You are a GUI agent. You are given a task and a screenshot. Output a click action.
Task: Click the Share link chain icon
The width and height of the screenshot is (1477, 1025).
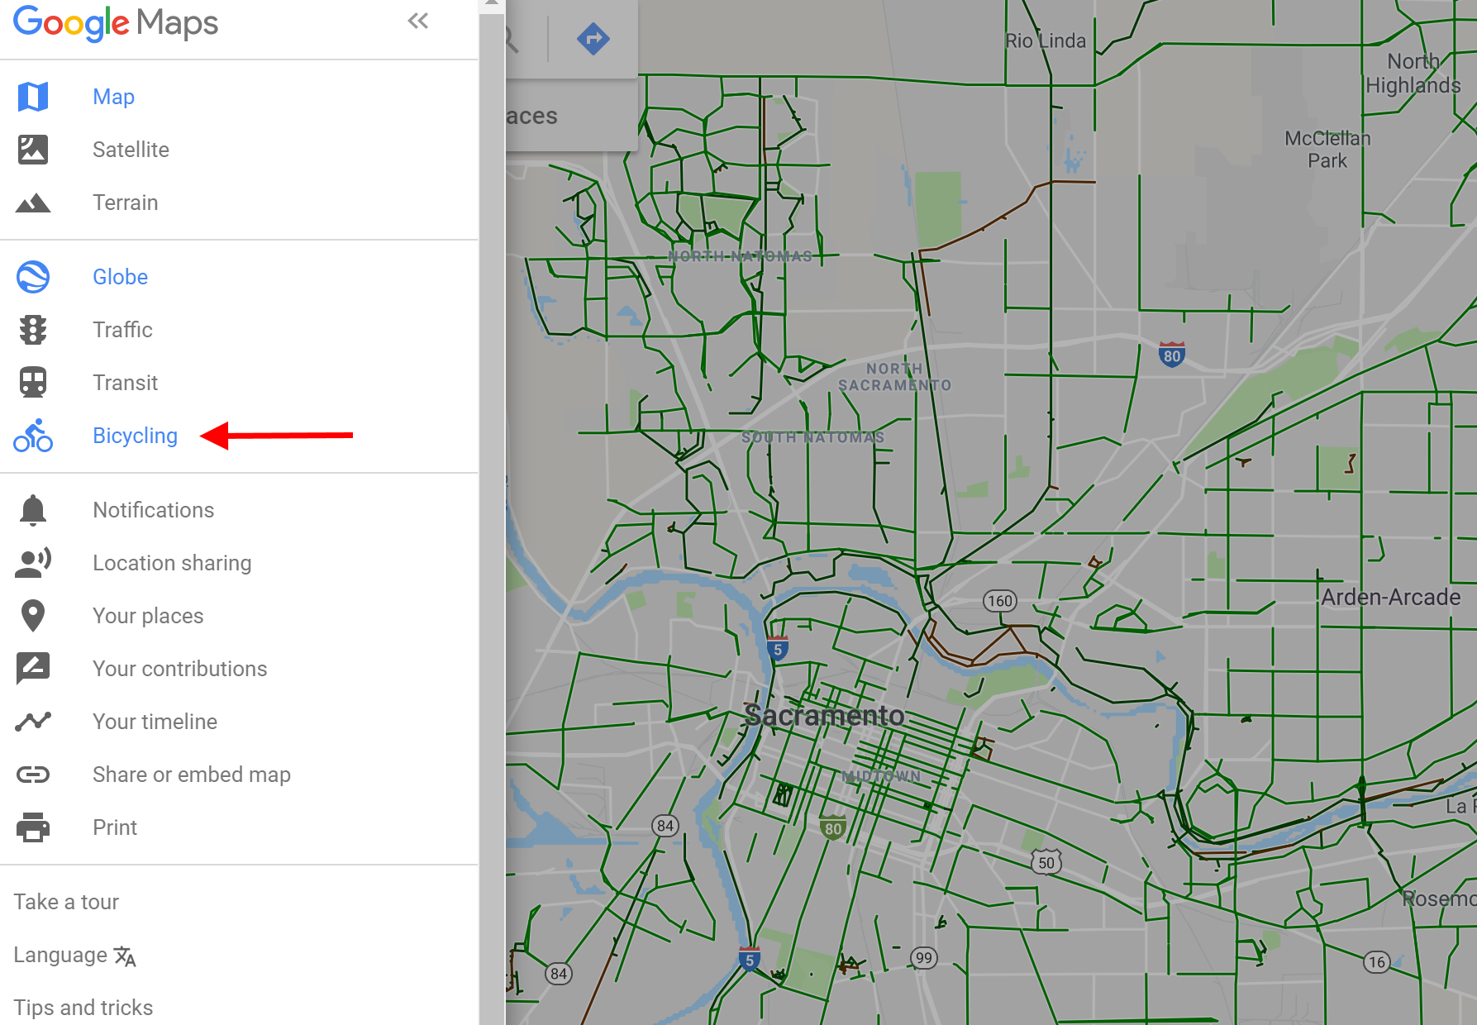point(33,775)
